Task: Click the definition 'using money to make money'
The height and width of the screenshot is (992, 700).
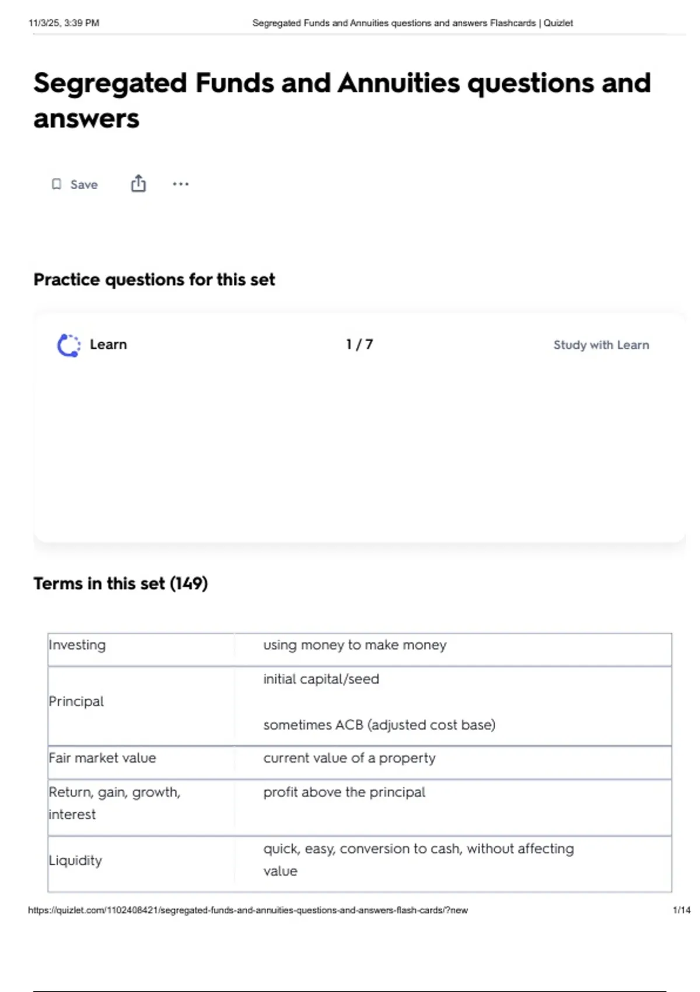Action: pyautogui.click(x=355, y=645)
